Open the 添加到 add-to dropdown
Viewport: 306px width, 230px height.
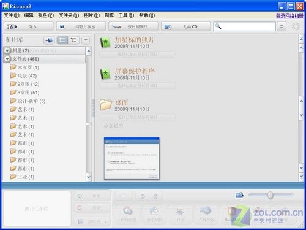[92, 221]
